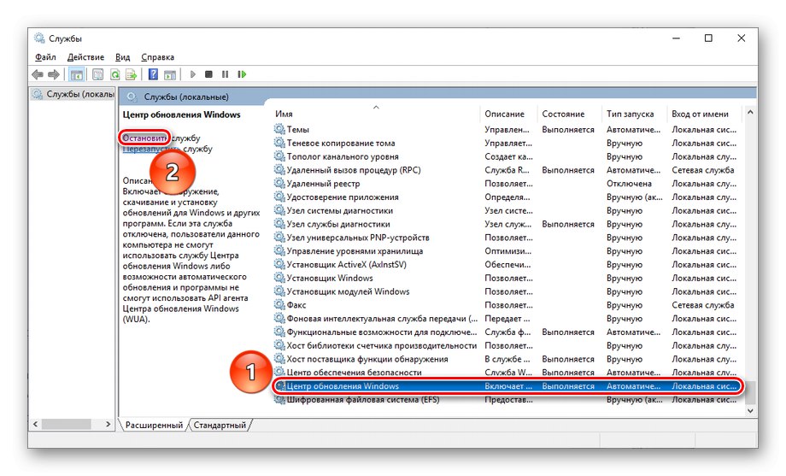786x476 pixels.
Task: Sort by the Вход от имени column
Action: pos(704,114)
